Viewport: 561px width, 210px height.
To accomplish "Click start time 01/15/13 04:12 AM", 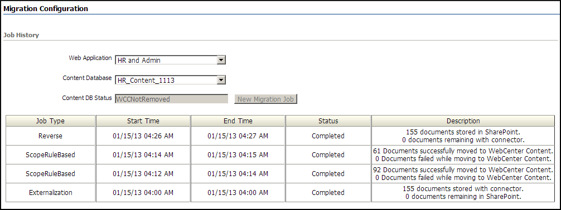I will tap(143, 174).
